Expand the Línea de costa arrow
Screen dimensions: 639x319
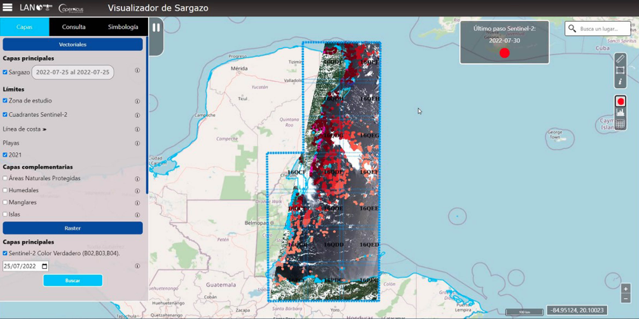(45, 129)
